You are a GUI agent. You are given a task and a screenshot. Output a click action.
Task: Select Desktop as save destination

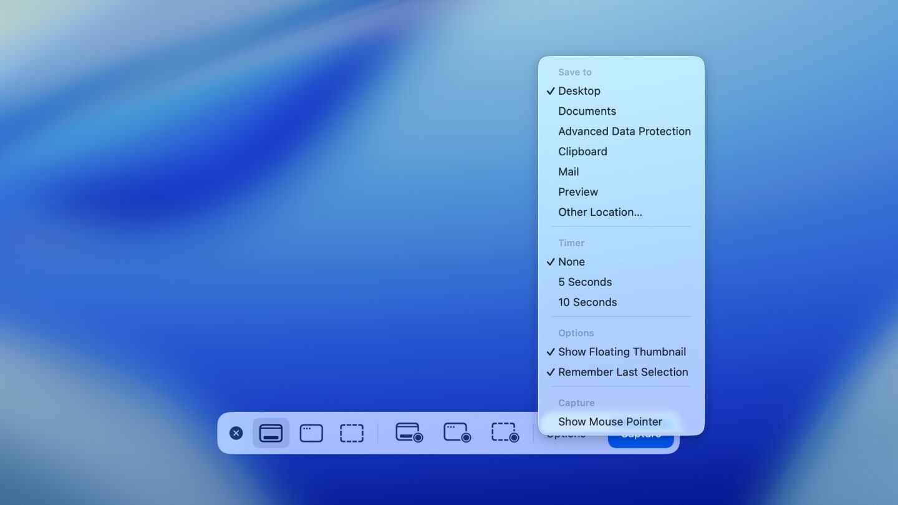pos(579,91)
